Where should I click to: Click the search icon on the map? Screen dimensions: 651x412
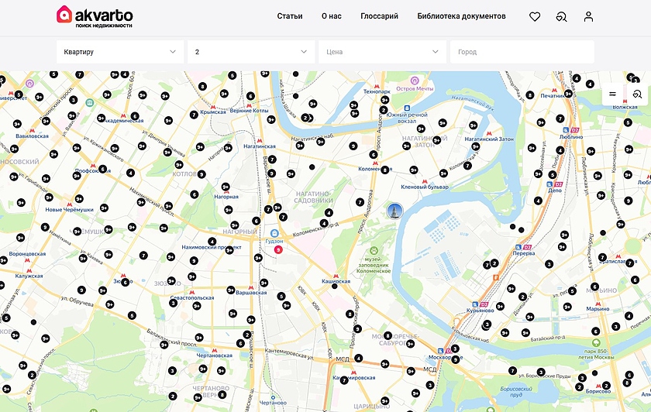[x=637, y=94]
